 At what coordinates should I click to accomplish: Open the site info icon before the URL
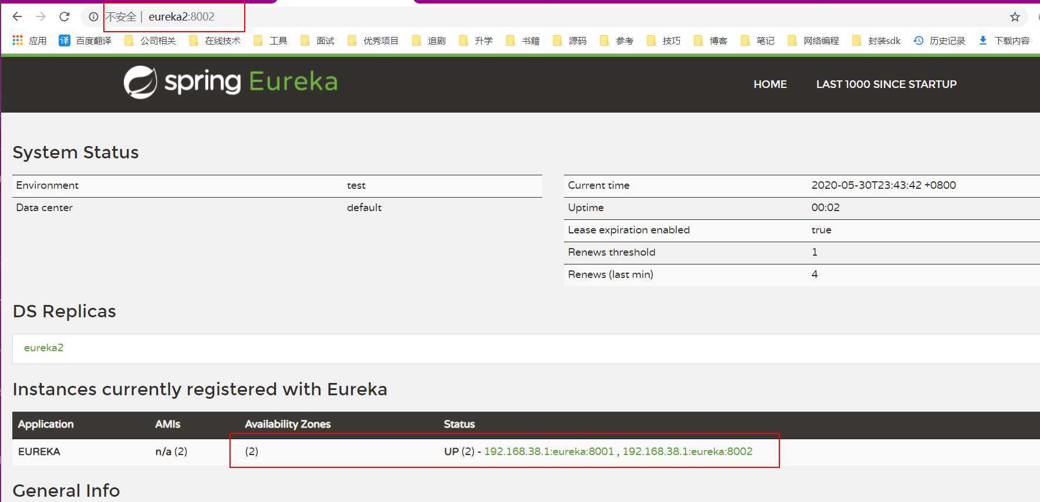tap(93, 17)
